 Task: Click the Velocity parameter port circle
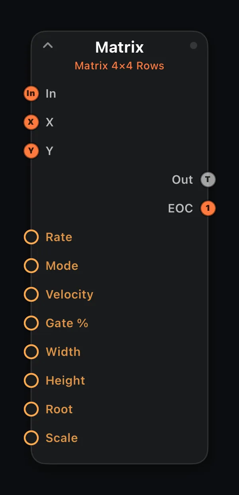pyautogui.click(x=31, y=295)
